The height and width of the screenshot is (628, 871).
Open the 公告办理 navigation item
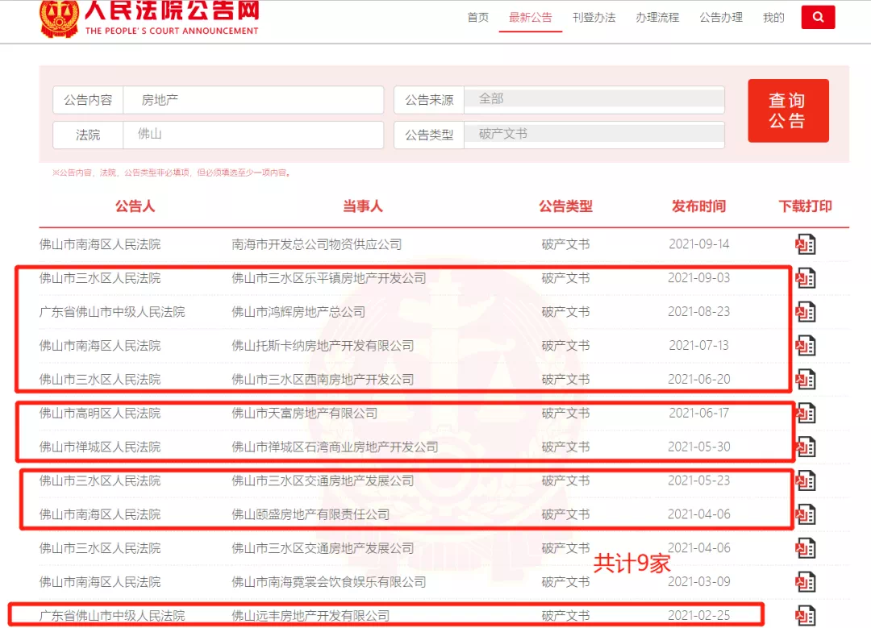click(x=721, y=18)
